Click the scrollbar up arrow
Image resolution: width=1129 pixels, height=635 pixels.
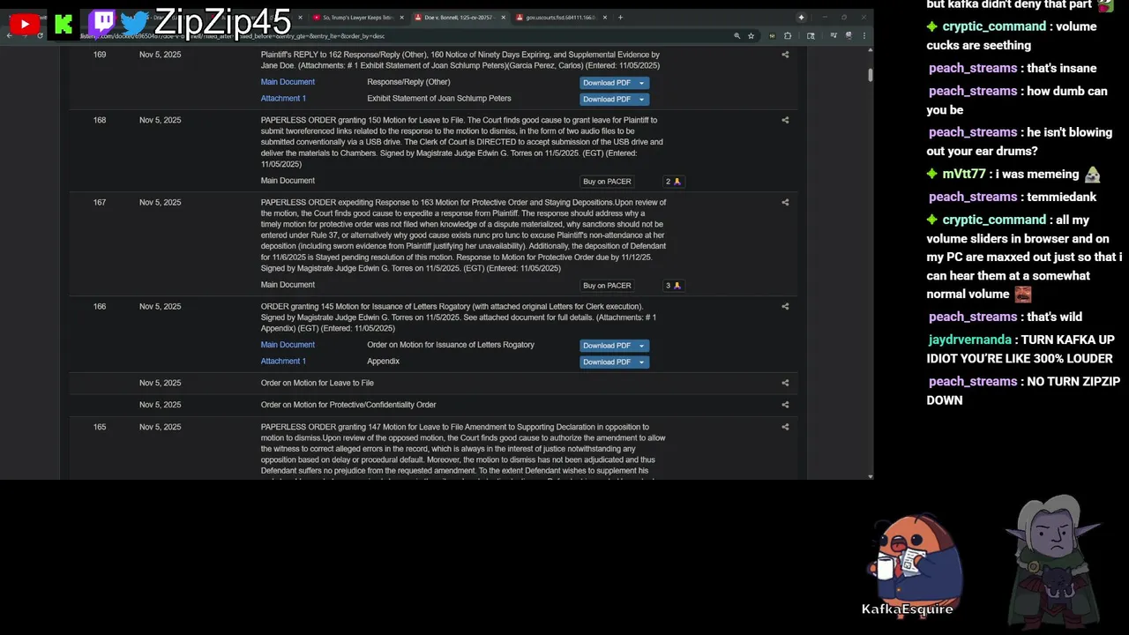pos(871,51)
